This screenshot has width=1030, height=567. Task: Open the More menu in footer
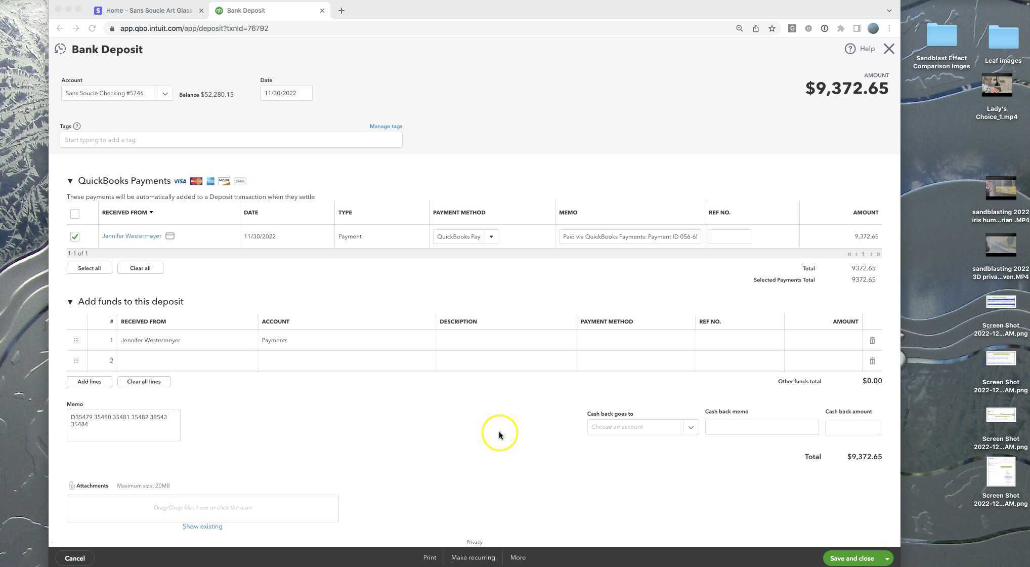tap(518, 557)
